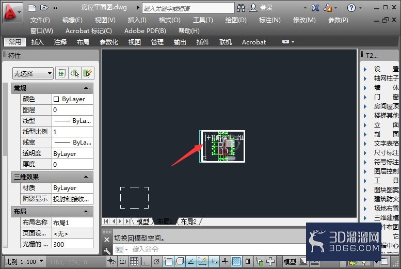This screenshot has height=269, width=401.
Task: Open the AutoCAD application menu button
Action: point(12,12)
